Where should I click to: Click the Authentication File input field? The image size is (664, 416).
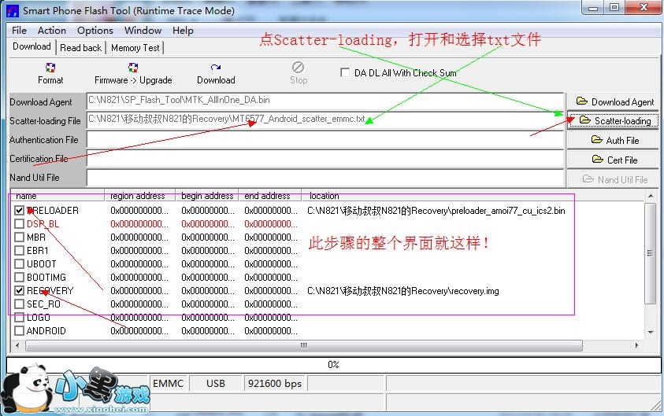325,139
